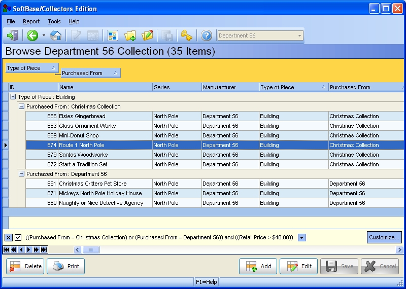Click the Add button

[258, 266]
